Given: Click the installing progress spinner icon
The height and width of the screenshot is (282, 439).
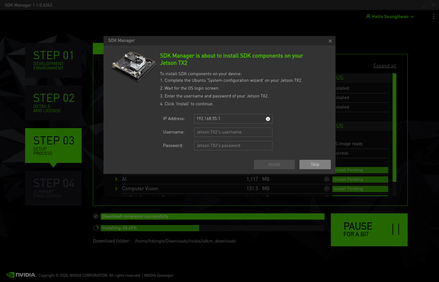Looking at the screenshot, I should click(96, 228).
